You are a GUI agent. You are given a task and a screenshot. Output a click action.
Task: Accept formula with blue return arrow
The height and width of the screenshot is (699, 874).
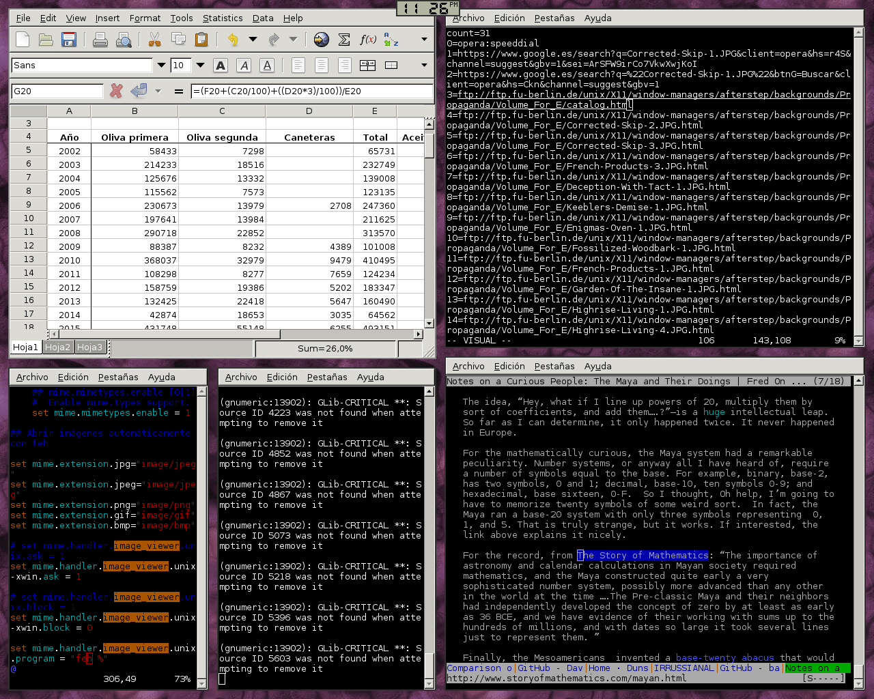coord(139,91)
